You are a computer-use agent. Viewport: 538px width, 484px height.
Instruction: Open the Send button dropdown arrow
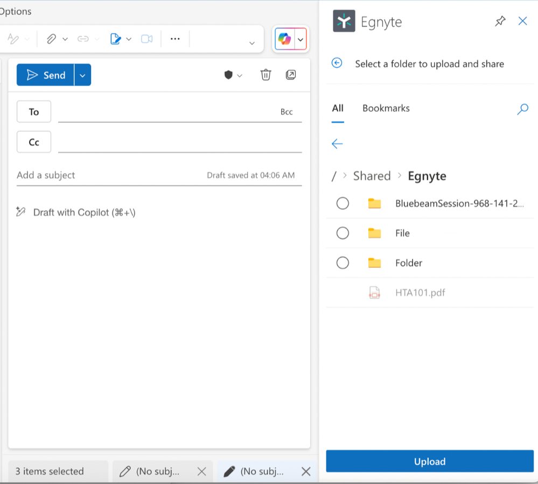82,75
